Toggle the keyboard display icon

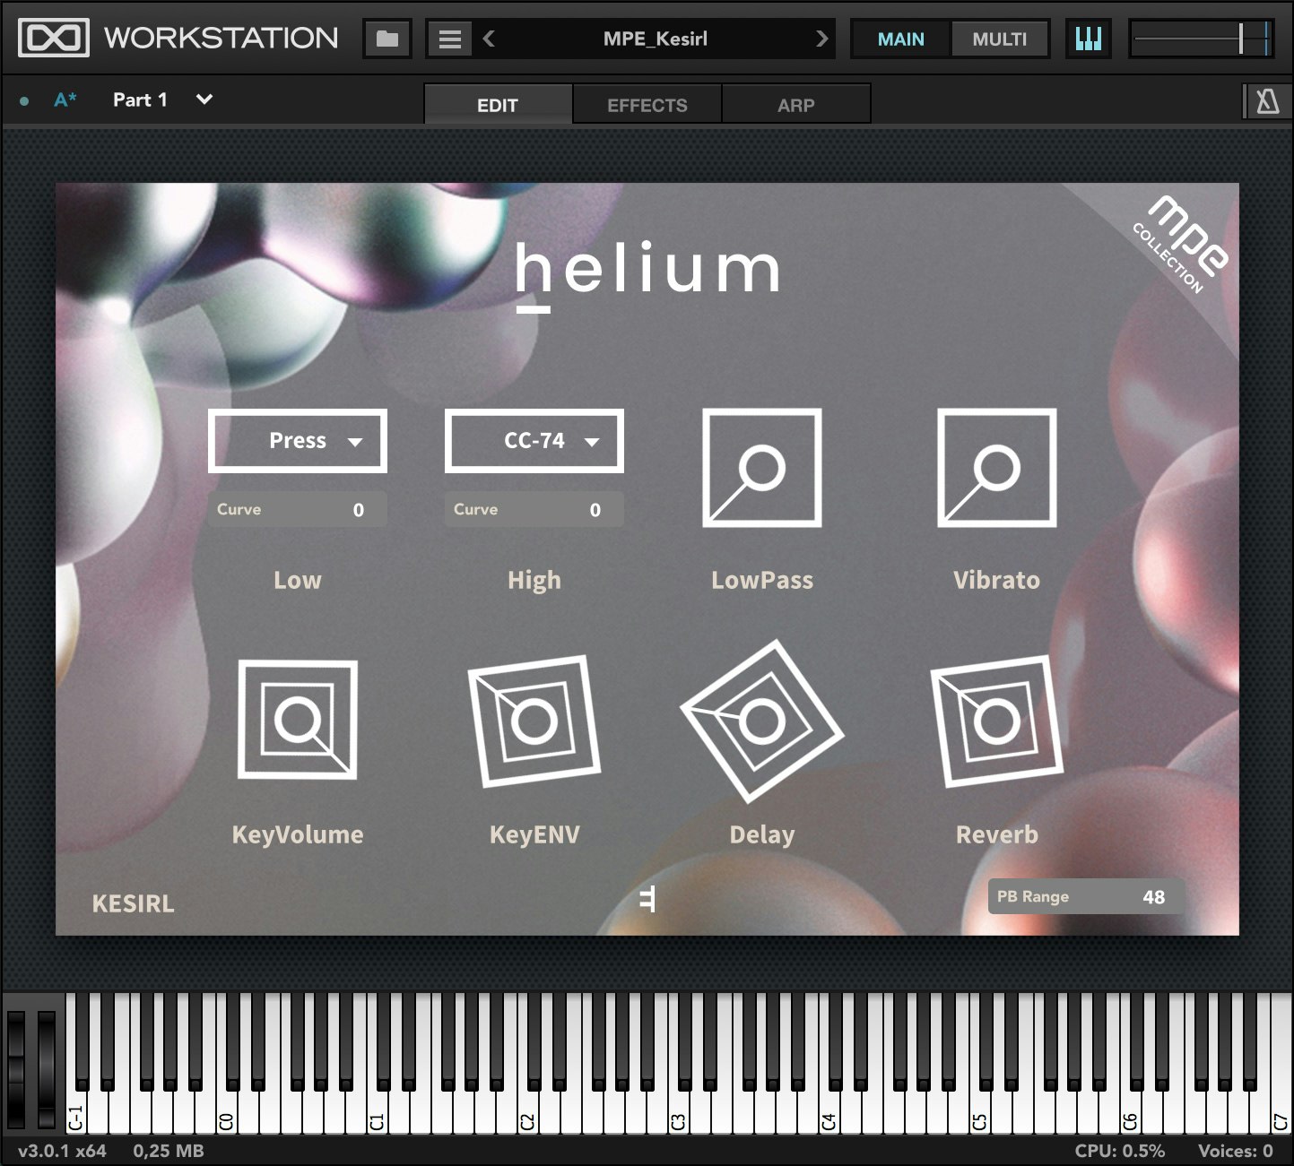click(1088, 39)
